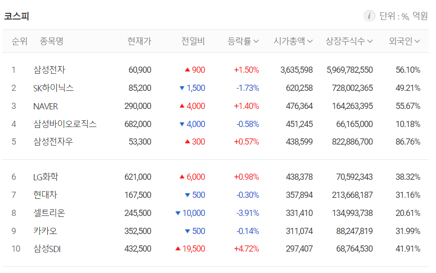Click the +1.40% change rate
Viewport: 436px width, 273px height.
[246, 106]
